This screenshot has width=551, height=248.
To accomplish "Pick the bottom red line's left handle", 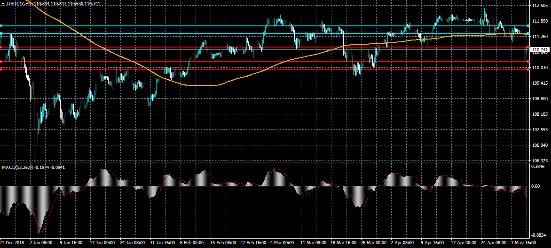I will point(1,69).
